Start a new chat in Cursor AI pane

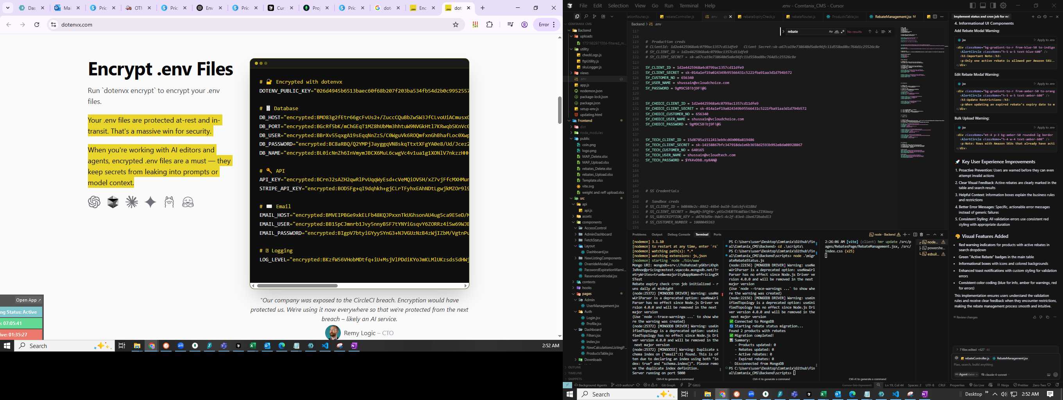click(x=1033, y=16)
